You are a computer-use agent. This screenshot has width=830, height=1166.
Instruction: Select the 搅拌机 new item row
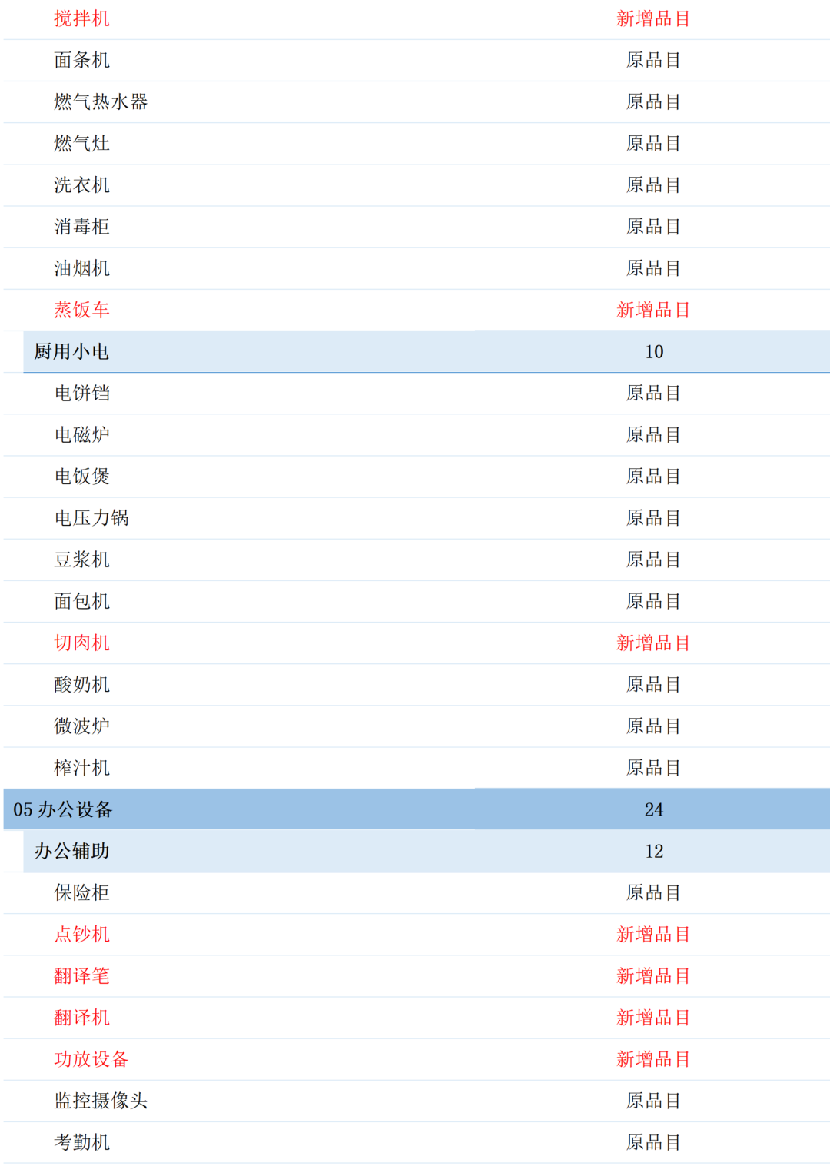(x=81, y=19)
